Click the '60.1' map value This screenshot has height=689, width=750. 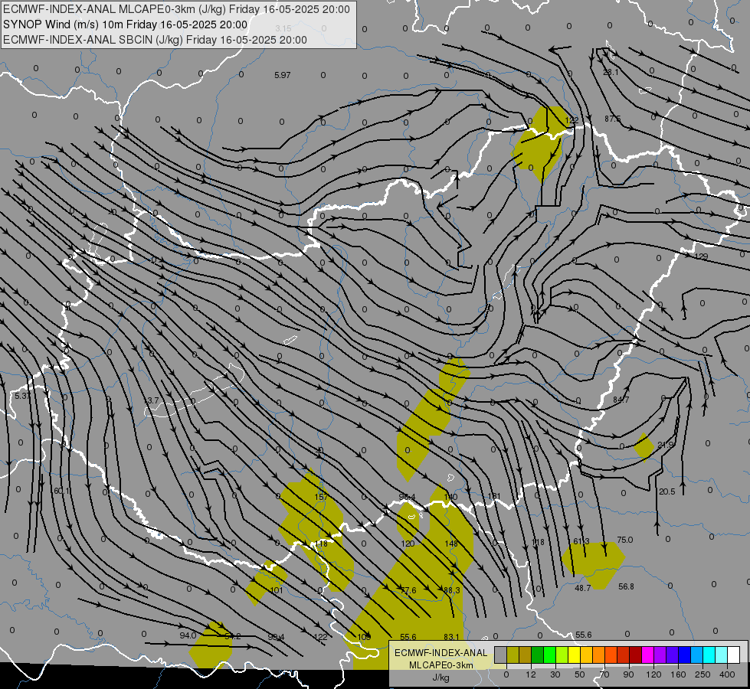coord(62,491)
